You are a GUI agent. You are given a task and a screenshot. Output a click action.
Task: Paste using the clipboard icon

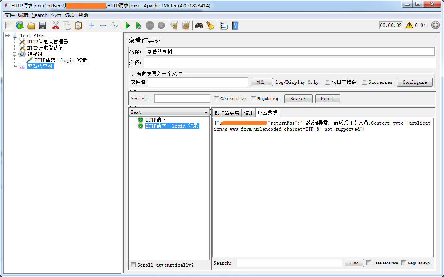point(78,25)
